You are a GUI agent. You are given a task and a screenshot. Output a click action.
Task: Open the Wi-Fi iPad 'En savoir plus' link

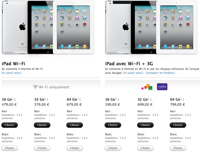point(11,73)
